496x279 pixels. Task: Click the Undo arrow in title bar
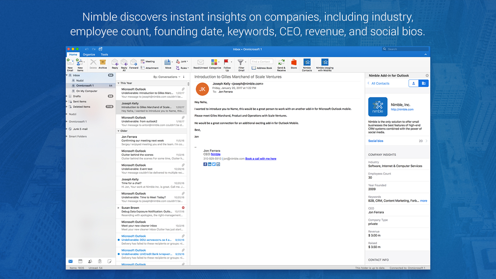click(86, 49)
